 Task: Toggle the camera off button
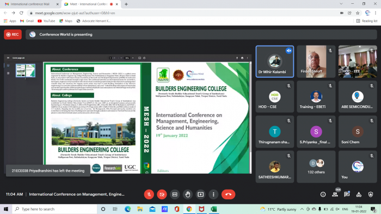[162, 194]
